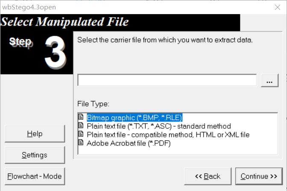Click the Step 3 graphic
This screenshot has height=191, width=287.
click(37, 52)
